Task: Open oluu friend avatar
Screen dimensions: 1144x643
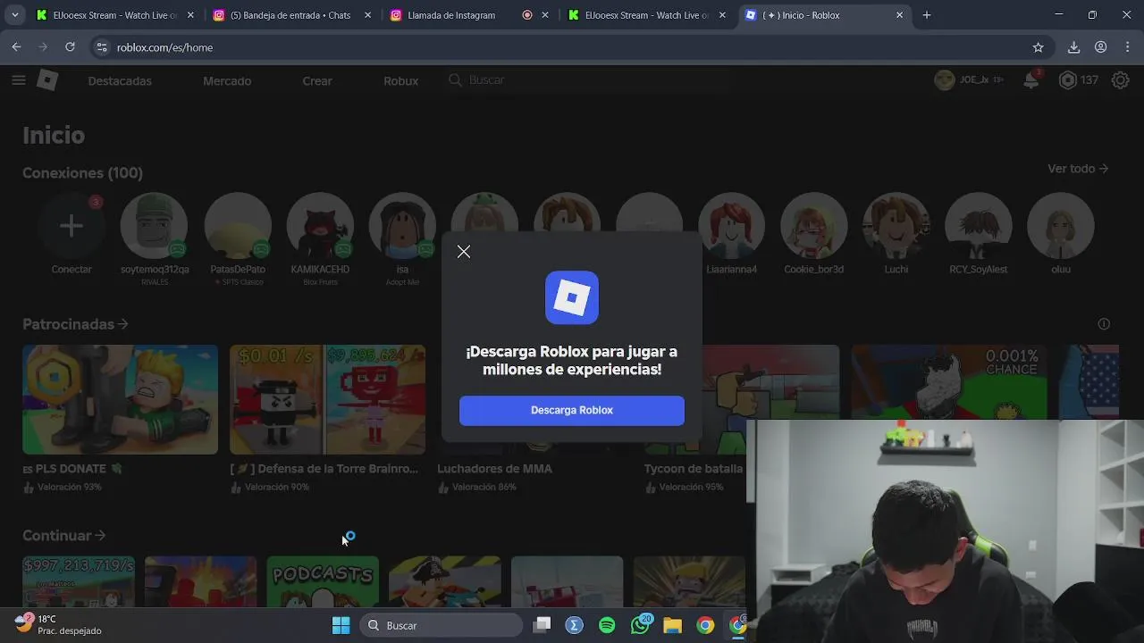Action: [x=1061, y=226]
